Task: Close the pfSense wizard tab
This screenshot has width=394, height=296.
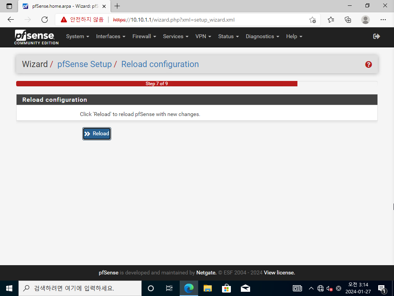Action: pos(104,6)
